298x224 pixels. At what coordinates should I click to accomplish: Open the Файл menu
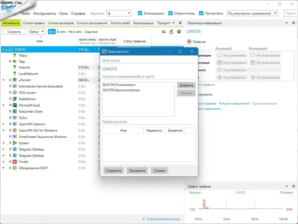point(26,13)
